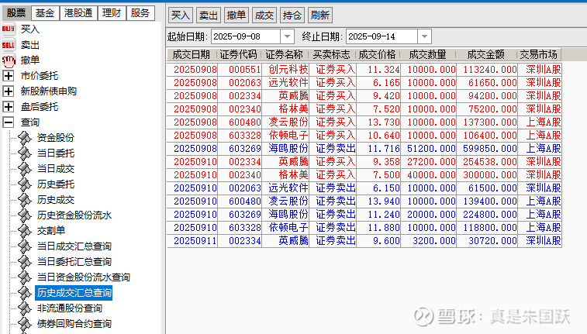Select the 创元科技 000551 row
This screenshot has width=587, height=334.
[x=364, y=70]
